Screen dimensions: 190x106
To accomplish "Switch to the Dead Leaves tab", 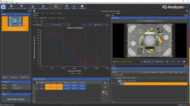I will coord(52,18).
